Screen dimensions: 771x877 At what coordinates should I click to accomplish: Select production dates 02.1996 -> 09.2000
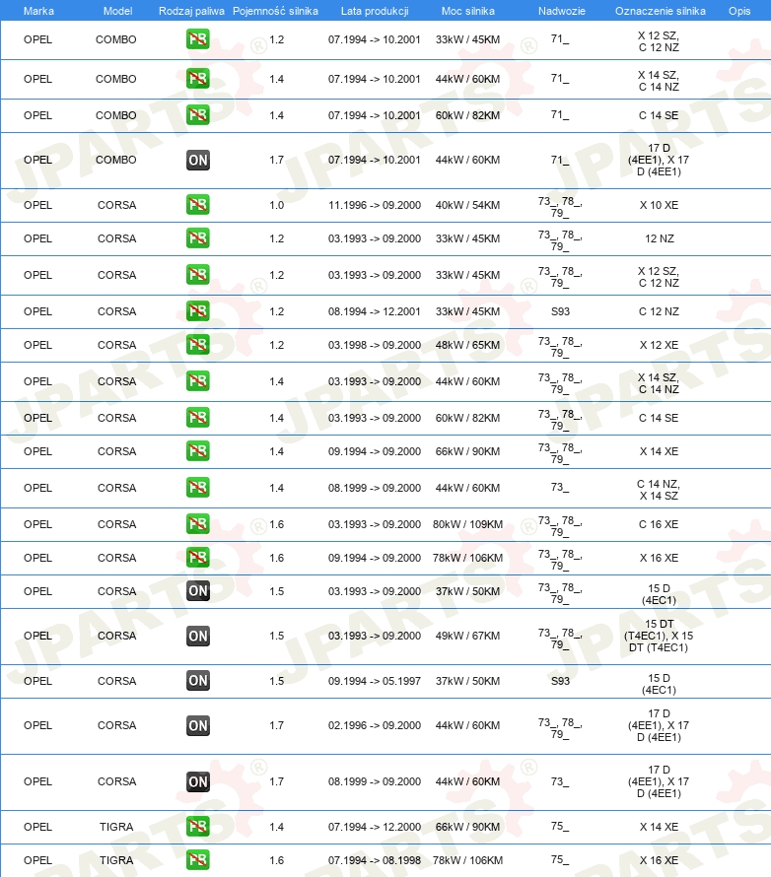(375, 725)
